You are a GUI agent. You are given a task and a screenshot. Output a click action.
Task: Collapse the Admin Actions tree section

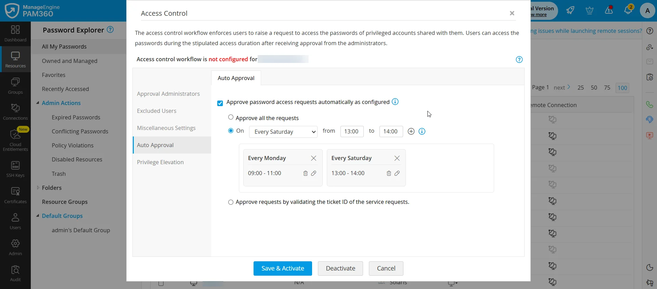(38, 103)
